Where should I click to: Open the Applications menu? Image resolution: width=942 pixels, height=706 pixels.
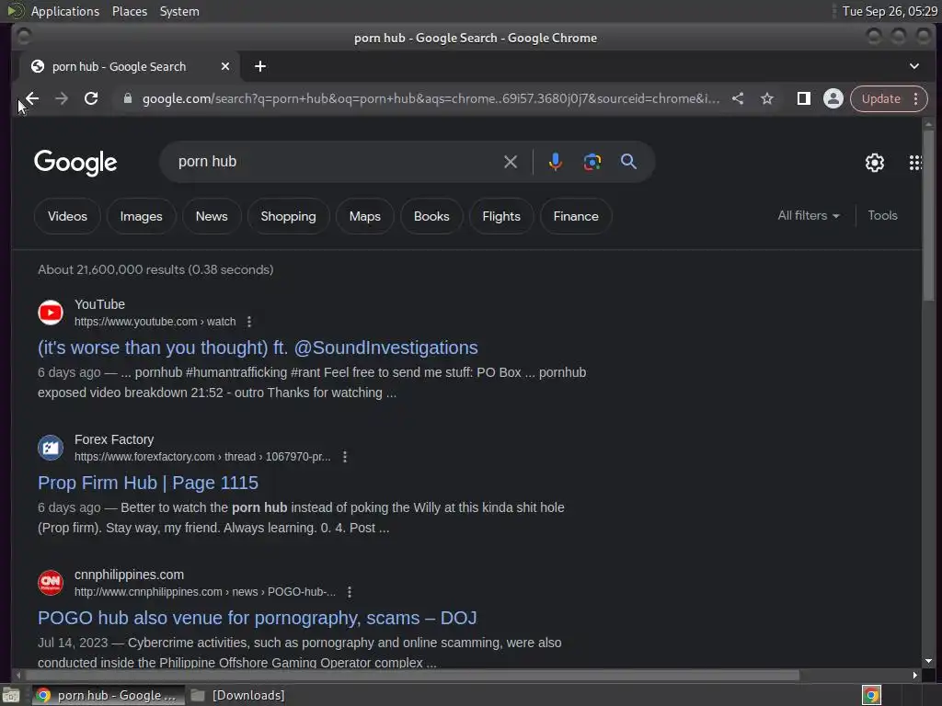pos(65,11)
